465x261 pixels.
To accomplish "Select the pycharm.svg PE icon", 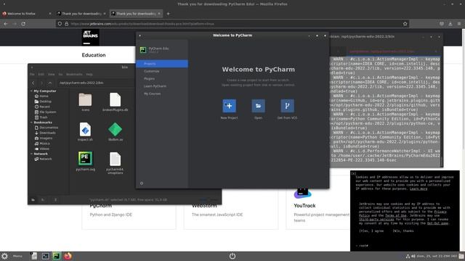I will click(85, 158).
